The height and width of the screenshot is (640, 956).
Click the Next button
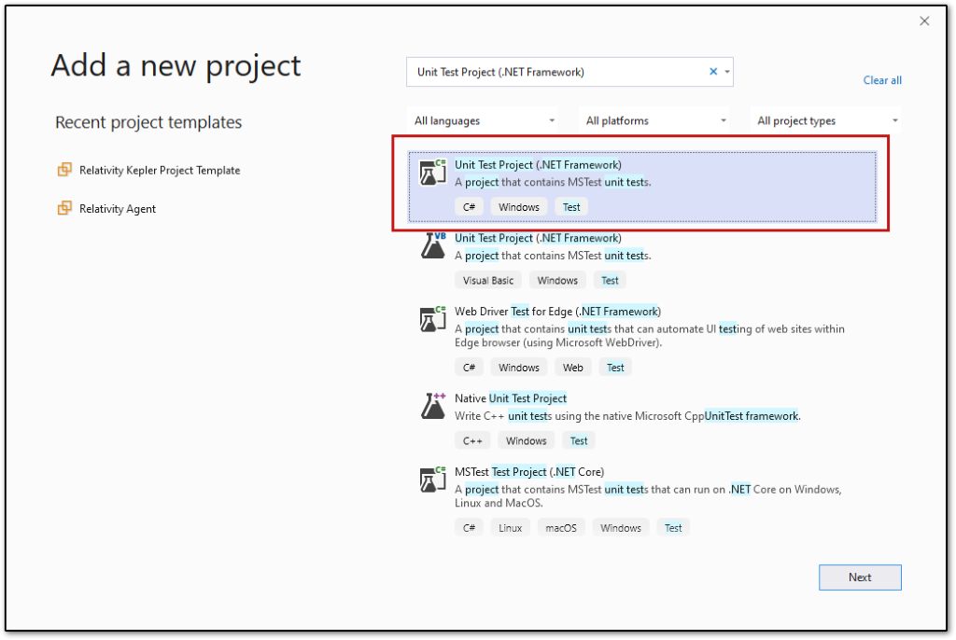pyautogui.click(x=860, y=577)
